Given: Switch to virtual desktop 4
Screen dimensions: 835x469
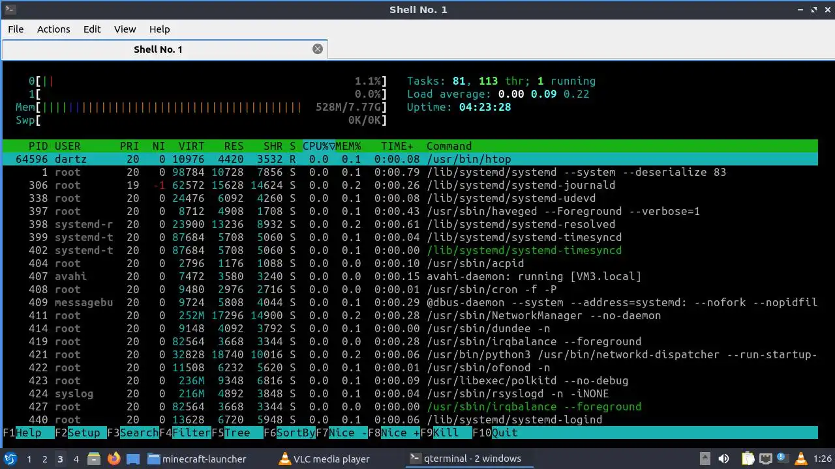Looking at the screenshot, I should click(x=76, y=459).
